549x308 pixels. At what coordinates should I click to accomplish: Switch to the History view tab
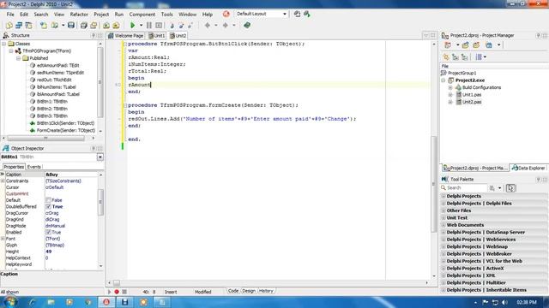click(266, 291)
